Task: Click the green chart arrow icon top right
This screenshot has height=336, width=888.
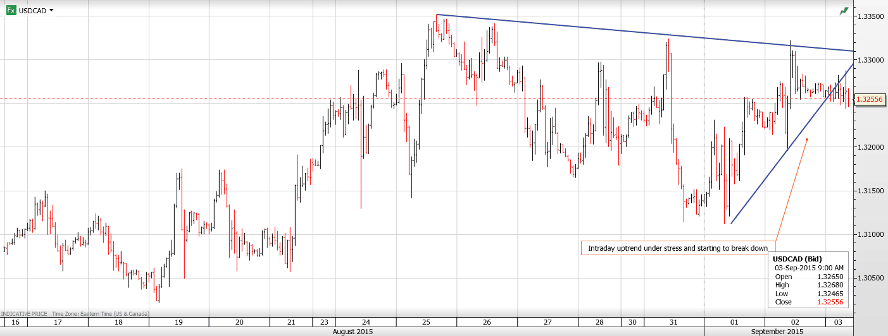Action: pyautogui.click(x=844, y=11)
